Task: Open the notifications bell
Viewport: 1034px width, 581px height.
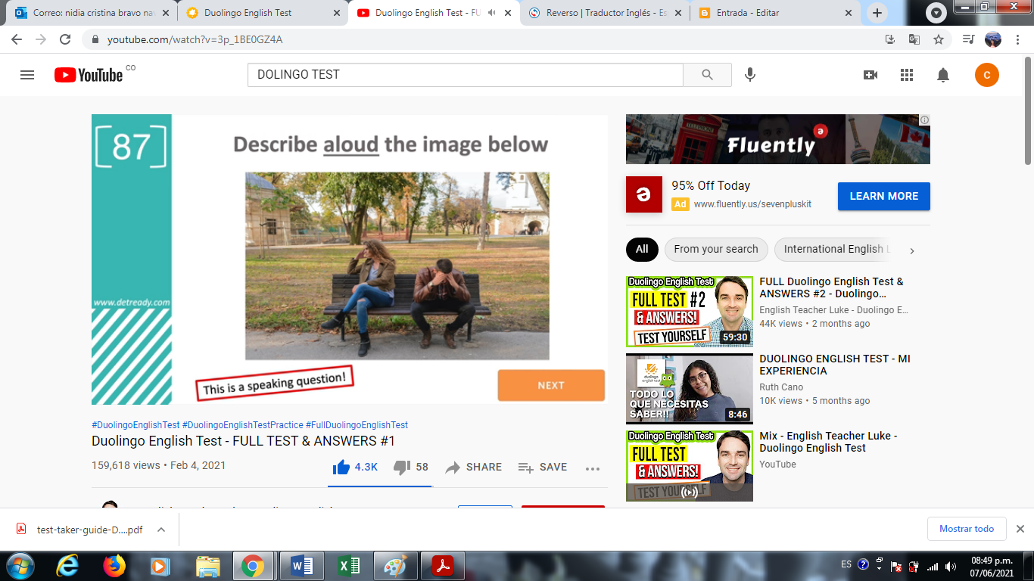Action: 943,75
